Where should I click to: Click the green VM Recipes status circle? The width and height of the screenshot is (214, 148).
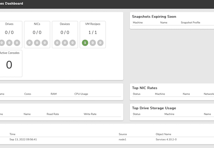tap(85, 43)
